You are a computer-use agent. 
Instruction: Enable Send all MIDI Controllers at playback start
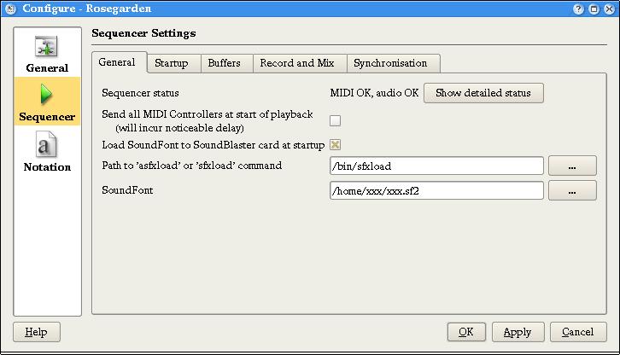coord(335,120)
